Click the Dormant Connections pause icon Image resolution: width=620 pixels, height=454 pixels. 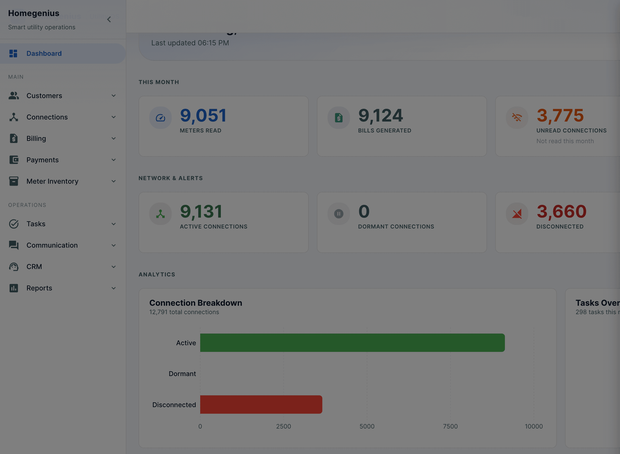tap(339, 214)
